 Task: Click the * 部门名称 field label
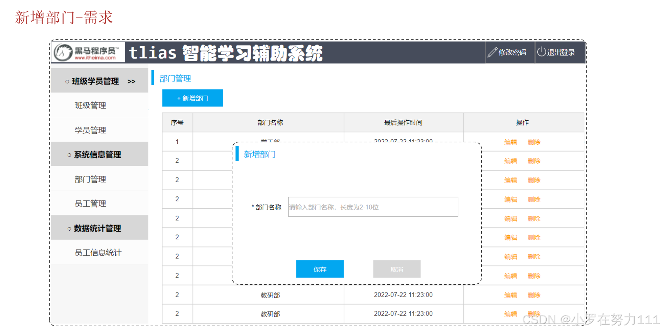267,207
